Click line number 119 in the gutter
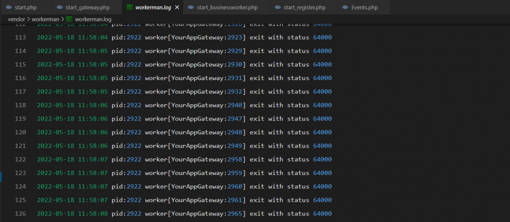Viewport: 510px width, 222px height. (x=20, y=119)
